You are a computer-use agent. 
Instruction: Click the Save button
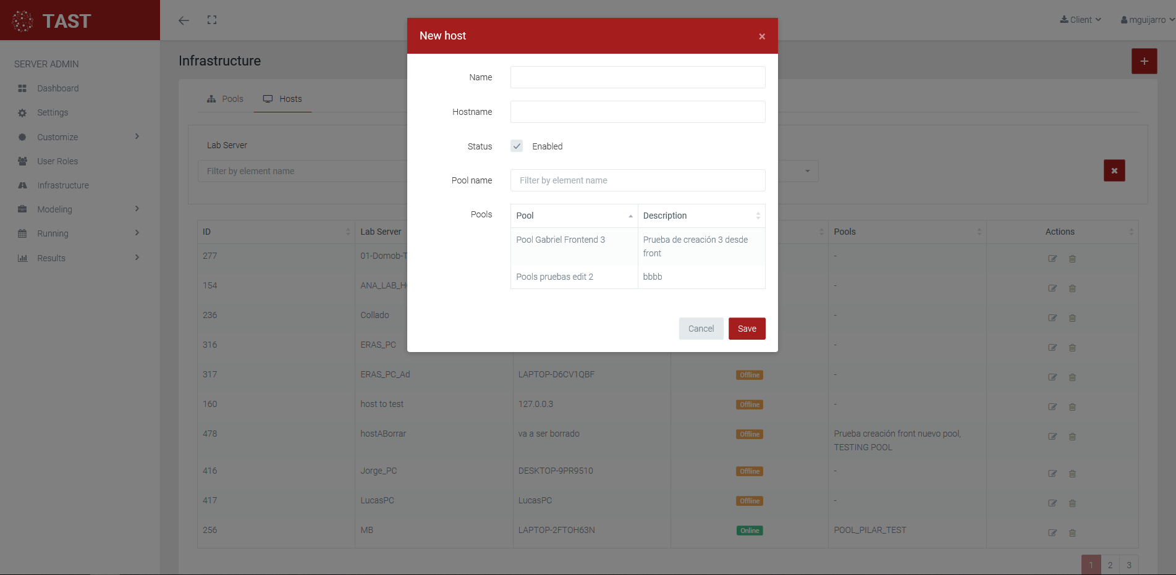coord(747,329)
